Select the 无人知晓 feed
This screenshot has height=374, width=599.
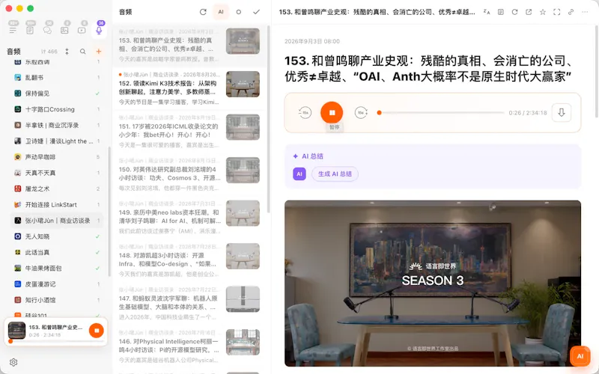(x=57, y=236)
